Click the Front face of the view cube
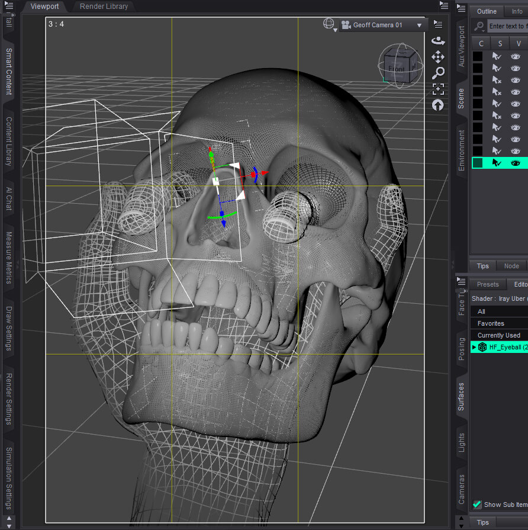 [x=396, y=69]
